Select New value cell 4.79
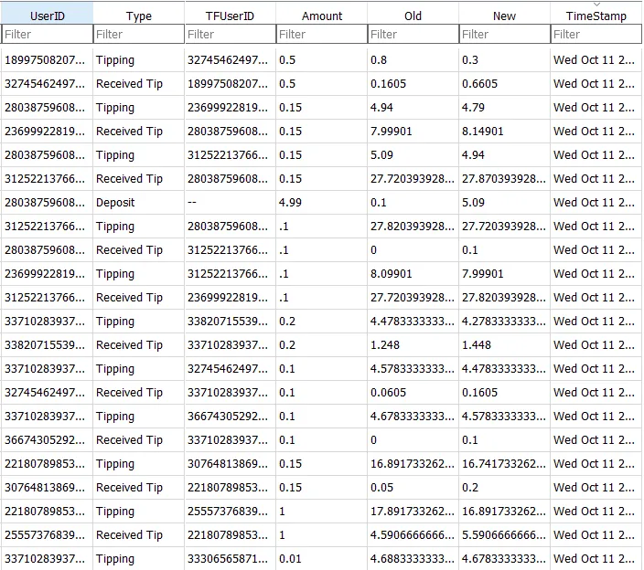The image size is (644, 570). 504,108
